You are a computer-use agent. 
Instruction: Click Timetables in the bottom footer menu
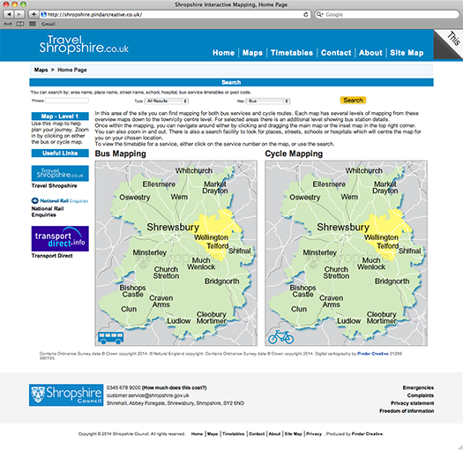point(234,434)
